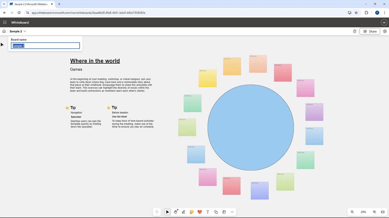Image resolution: width=389 pixels, height=218 pixels.
Task: Open more toolbar options ellipsis
Action: 232,212
